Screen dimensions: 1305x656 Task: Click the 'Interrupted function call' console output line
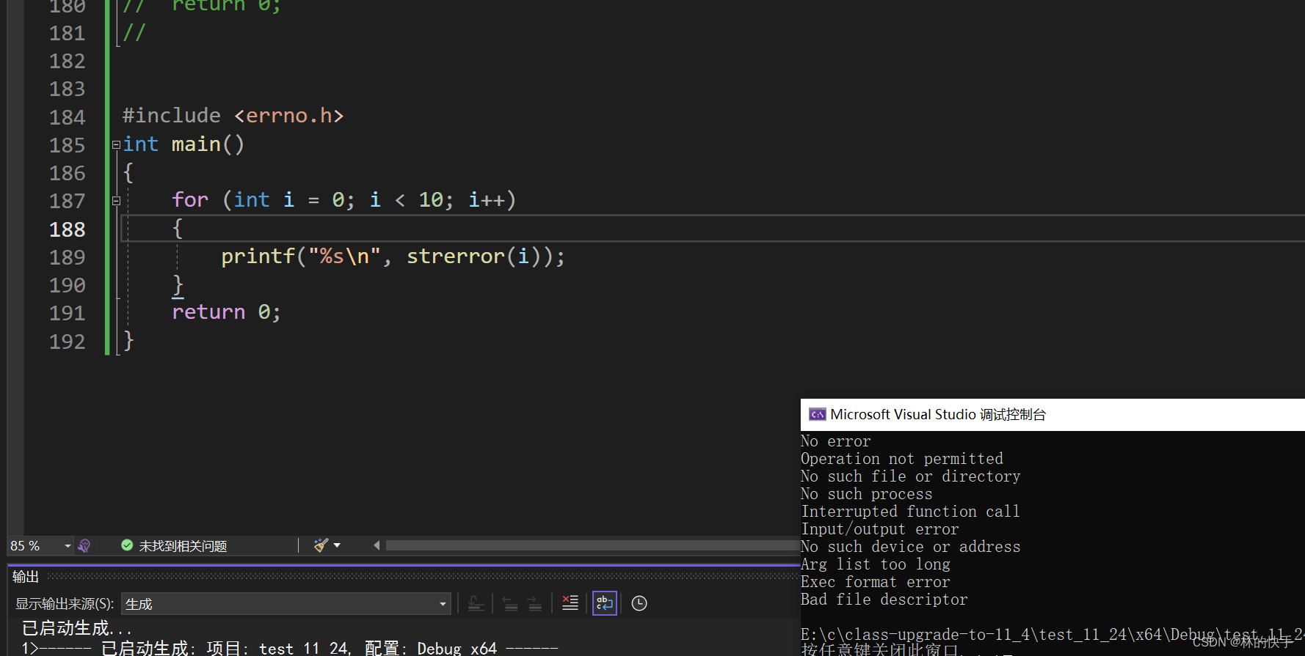click(910, 512)
